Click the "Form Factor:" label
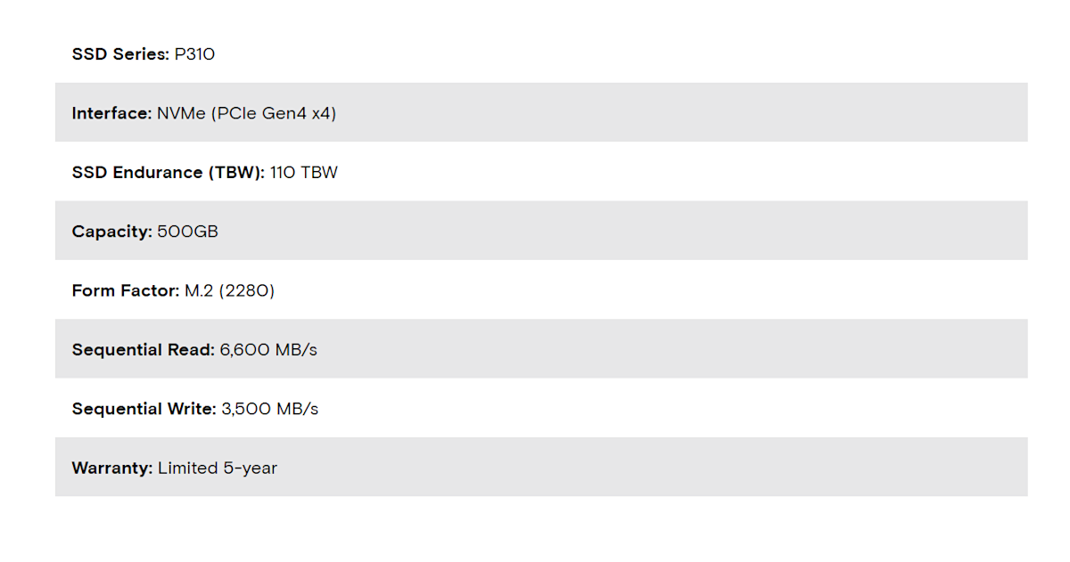Screen dimensions: 1070x562 (x=126, y=290)
